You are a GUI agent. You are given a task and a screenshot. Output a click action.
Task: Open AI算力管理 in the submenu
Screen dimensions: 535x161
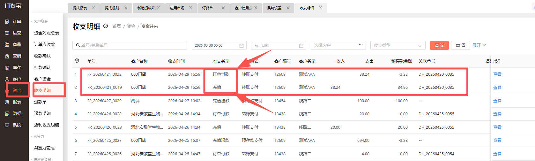(44, 148)
